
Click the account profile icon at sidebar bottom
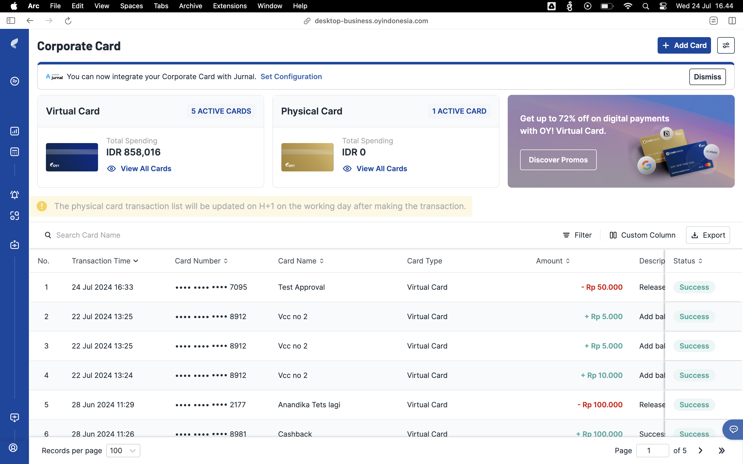13,448
